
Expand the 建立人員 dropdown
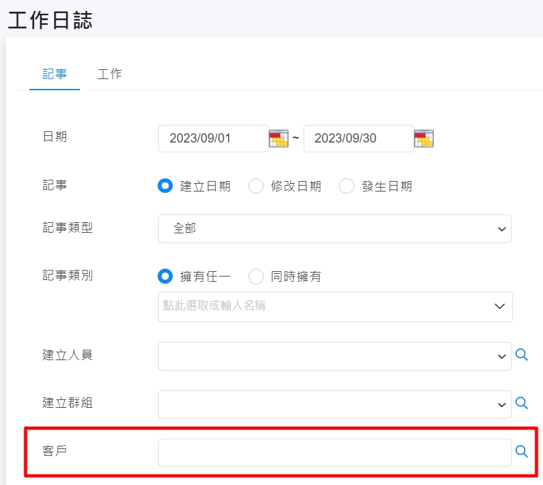(334, 356)
